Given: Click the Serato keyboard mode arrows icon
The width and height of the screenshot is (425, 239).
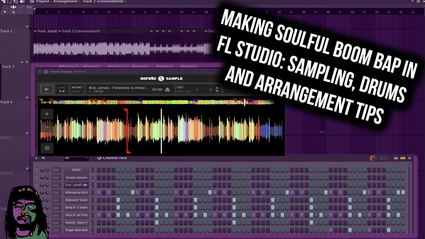Looking at the screenshot, I should tap(62, 89).
